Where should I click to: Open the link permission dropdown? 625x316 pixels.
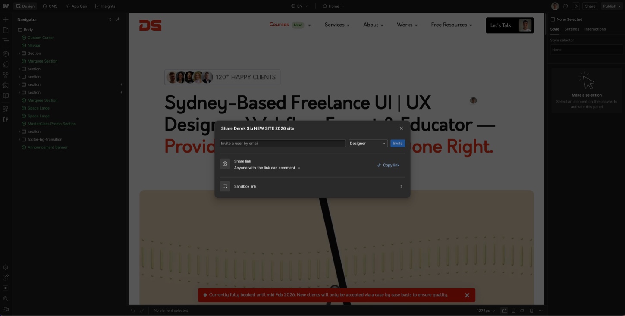[267, 168]
